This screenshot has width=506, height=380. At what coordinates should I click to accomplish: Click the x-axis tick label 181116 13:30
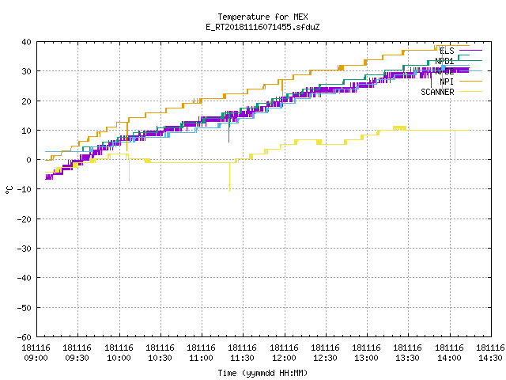tap(408, 353)
